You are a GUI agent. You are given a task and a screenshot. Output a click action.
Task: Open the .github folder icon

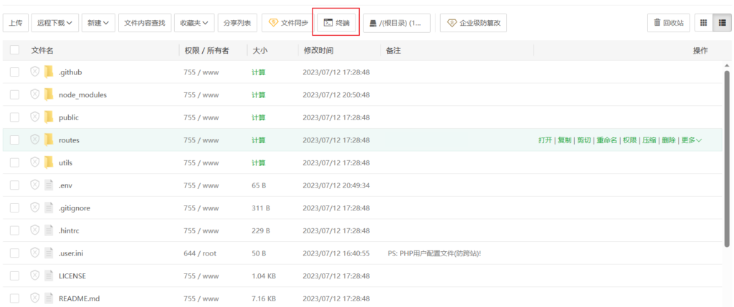(x=49, y=72)
